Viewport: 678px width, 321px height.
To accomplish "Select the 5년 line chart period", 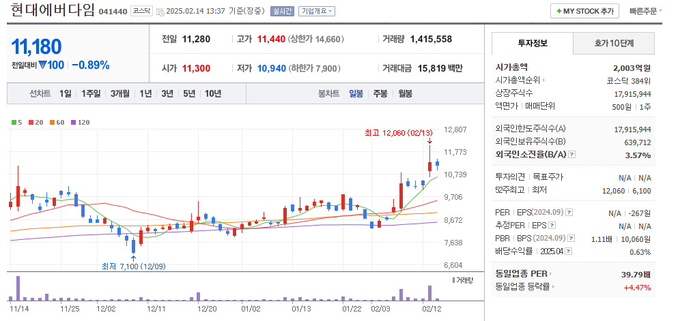I will 189,93.
